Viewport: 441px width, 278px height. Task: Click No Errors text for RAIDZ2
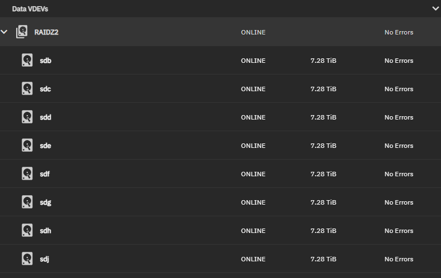399,32
